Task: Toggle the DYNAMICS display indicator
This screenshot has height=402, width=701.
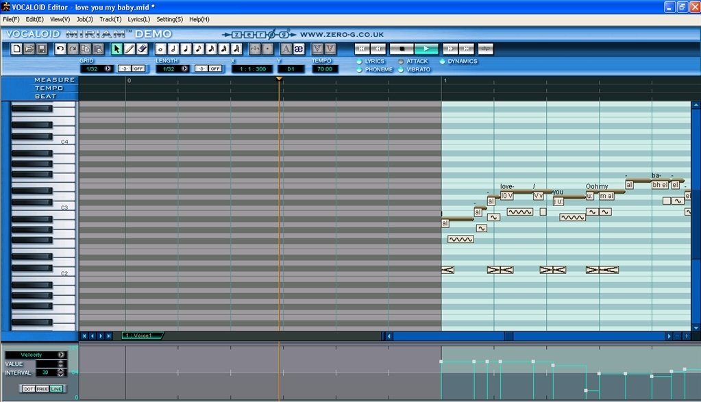Action: 442,62
